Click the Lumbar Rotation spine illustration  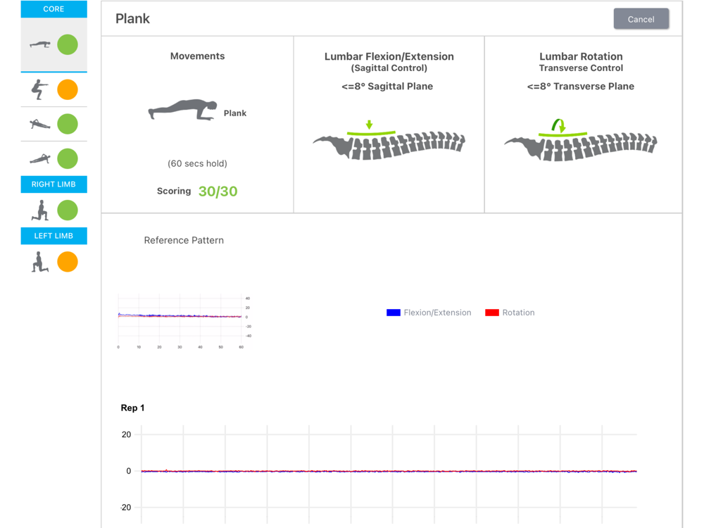point(581,144)
